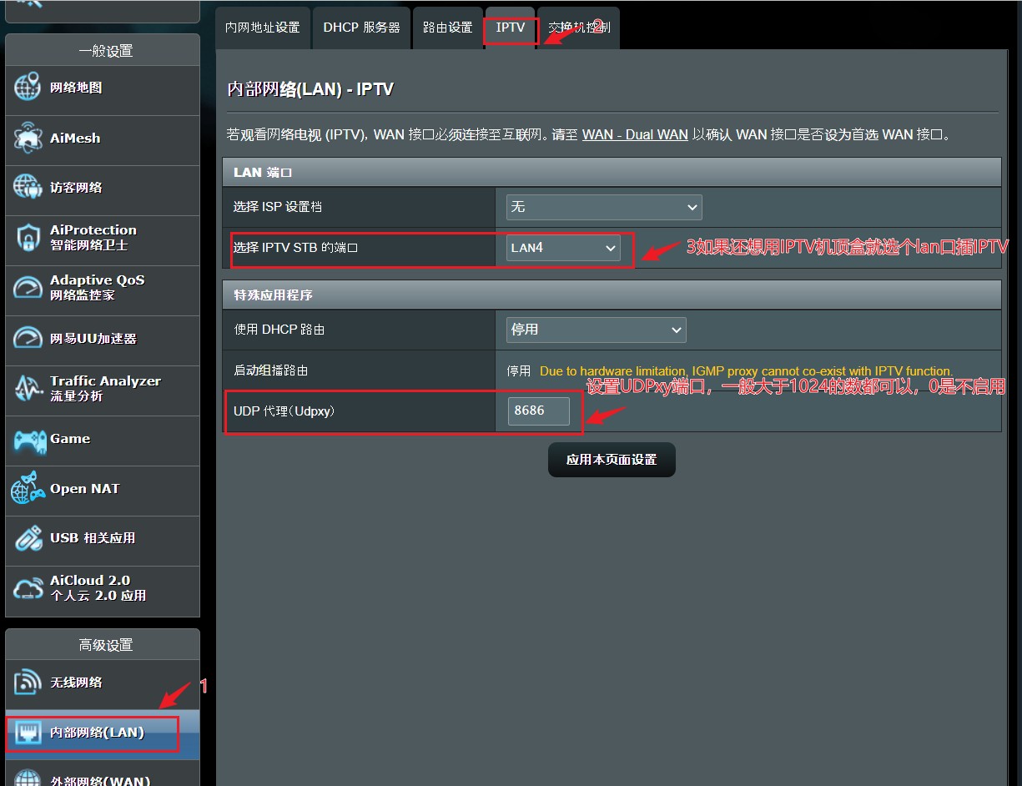Open the ISP 设置档 dropdown

(603, 207)
